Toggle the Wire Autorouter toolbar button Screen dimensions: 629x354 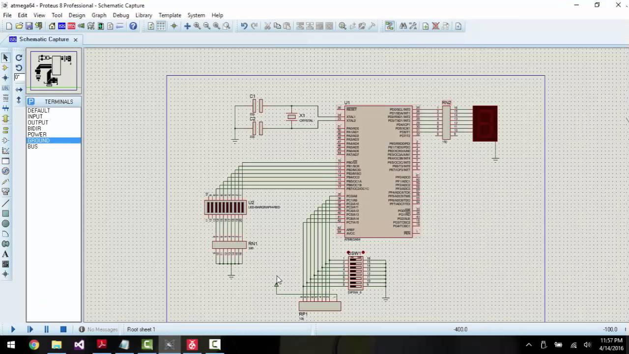390,26
